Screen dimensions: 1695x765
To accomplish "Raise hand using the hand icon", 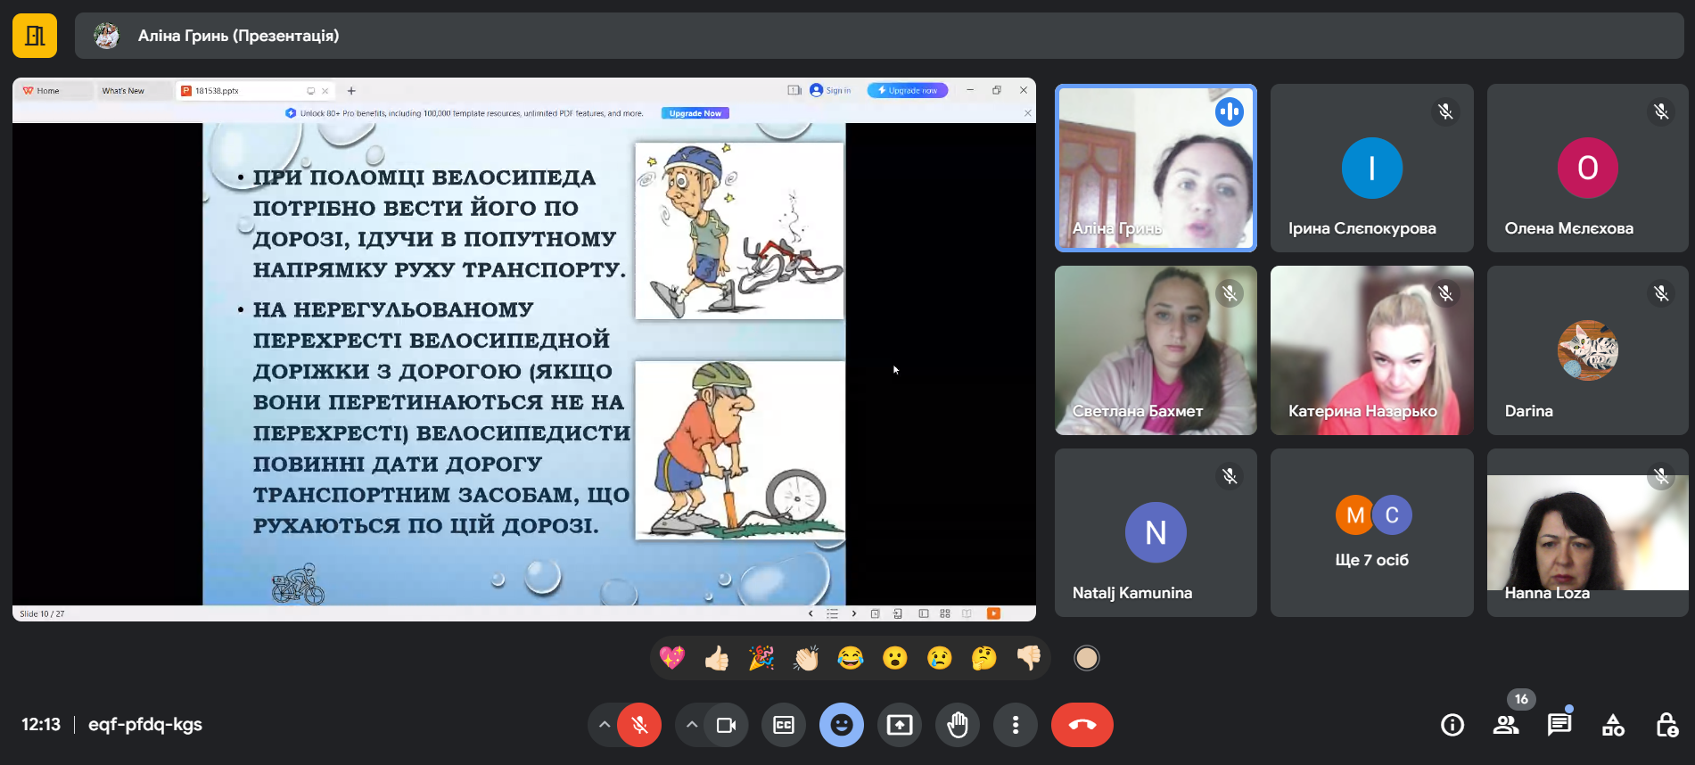I will (x=958, y=725).
